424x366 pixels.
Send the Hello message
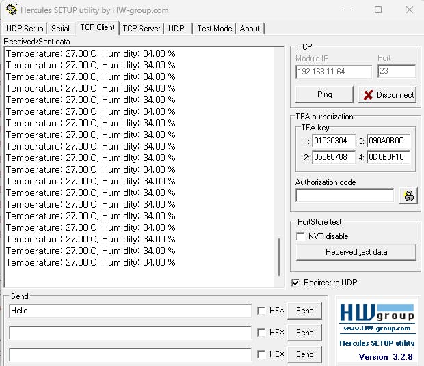click(305, 311)
